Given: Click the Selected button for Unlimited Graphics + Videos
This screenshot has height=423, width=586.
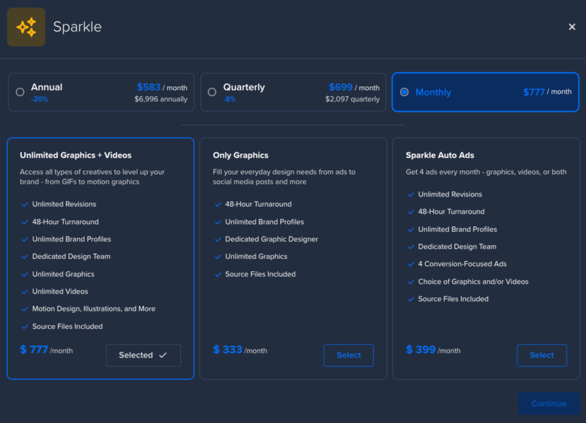Looking at the screenshot, I should pos(143,355).
